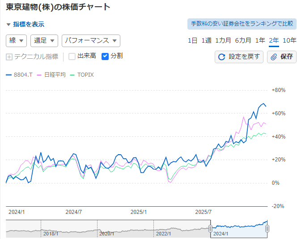Click the 2024/7 date axis label

click(74, 212)
